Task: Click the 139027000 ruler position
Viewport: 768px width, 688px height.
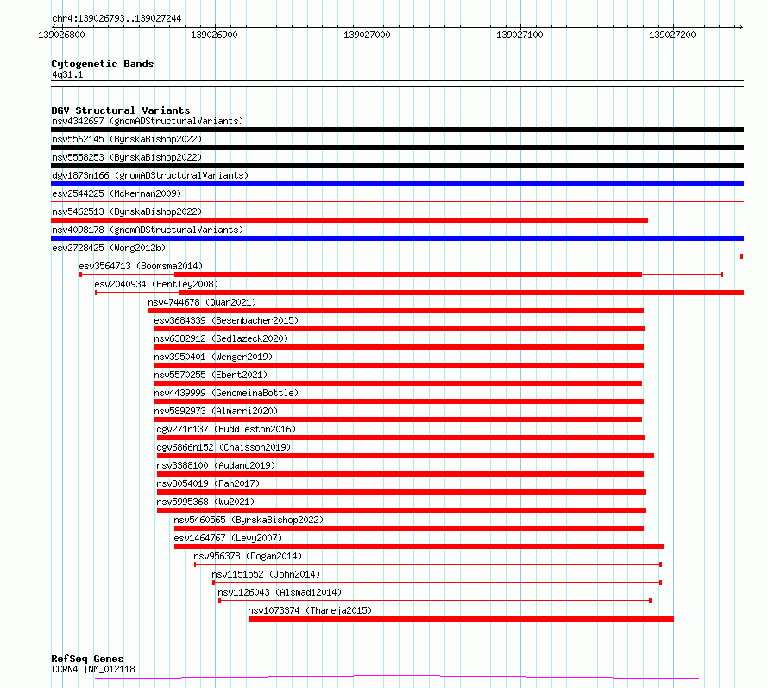Action: 368,35
